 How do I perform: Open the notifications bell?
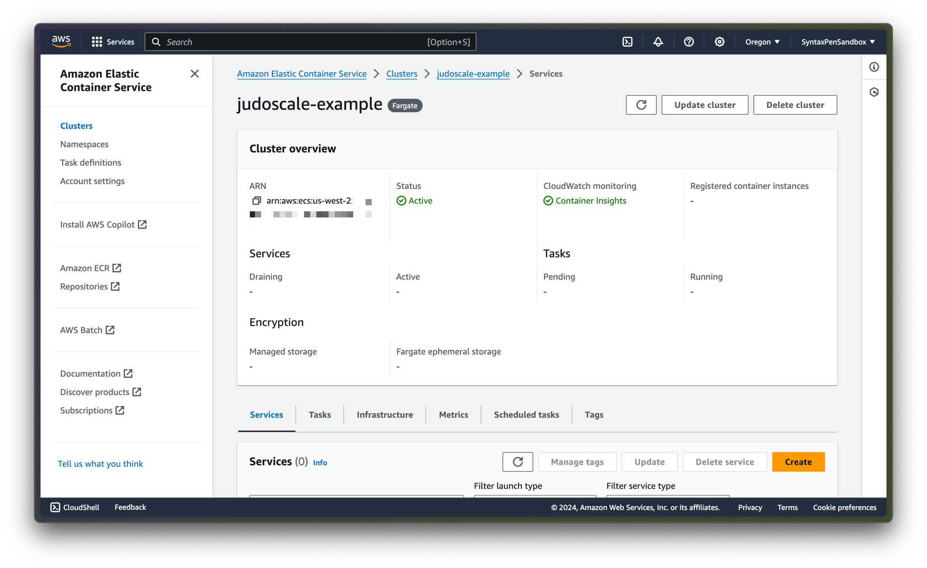coord(658,42)
